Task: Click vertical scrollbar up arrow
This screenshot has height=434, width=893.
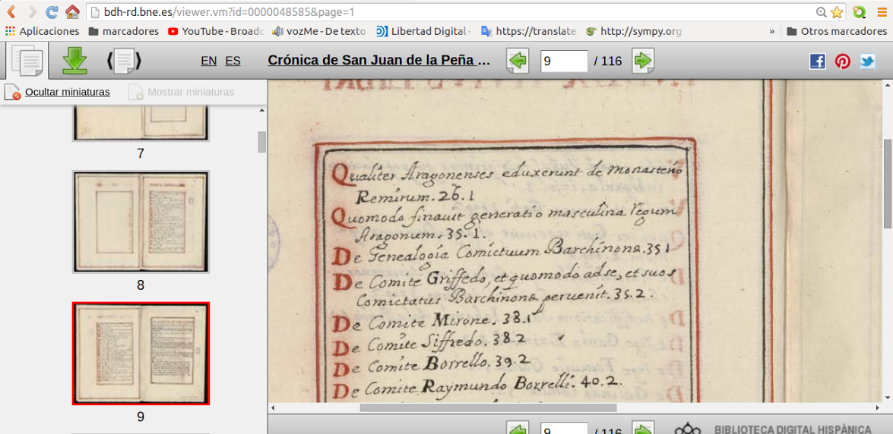Action: click(888, 85)
